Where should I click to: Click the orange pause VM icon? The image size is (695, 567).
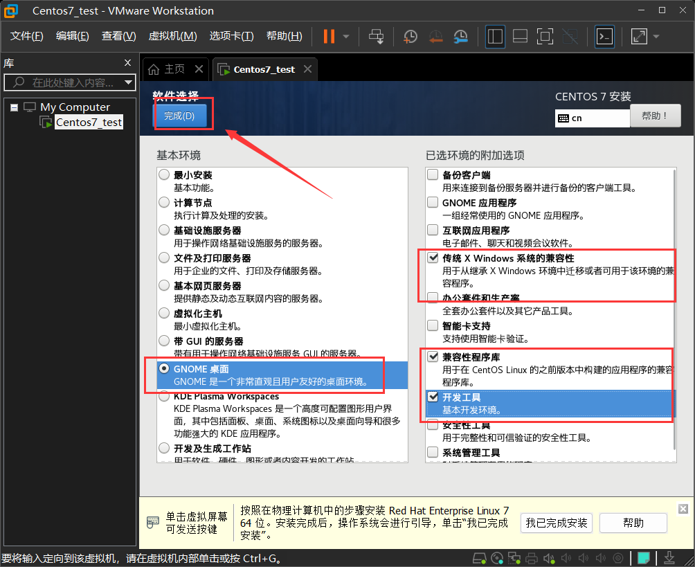click(x=329, y=36)
